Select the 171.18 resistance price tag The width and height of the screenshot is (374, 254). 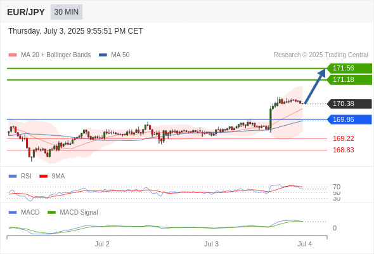(x=349, y=79)
